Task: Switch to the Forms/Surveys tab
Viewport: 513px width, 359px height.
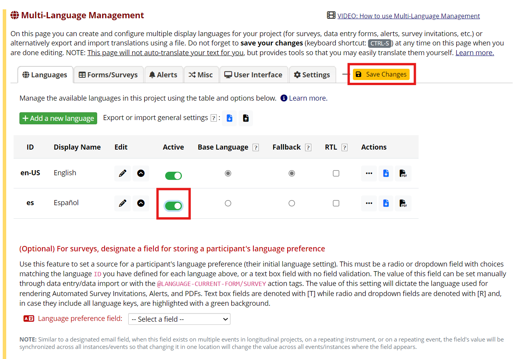Action: [108, 75]
